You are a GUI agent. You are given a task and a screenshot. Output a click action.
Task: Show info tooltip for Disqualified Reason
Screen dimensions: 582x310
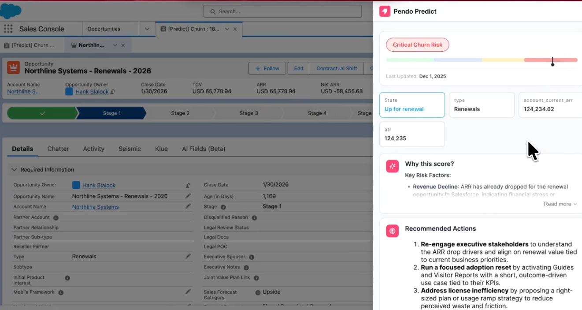[x=254, y=217]
